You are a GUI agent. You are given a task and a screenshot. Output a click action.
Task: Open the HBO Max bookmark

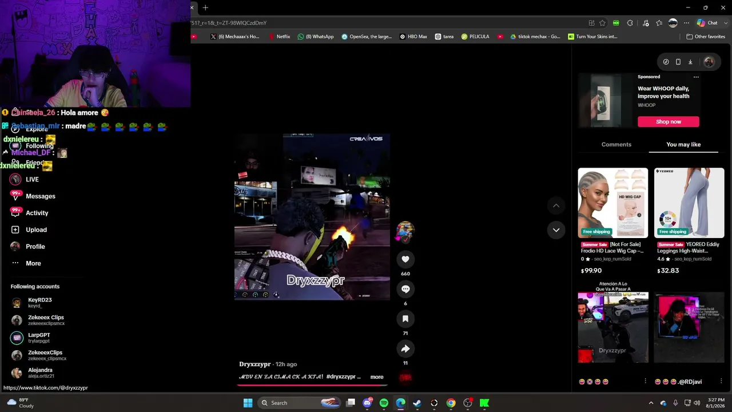click(x=413, y=37)
